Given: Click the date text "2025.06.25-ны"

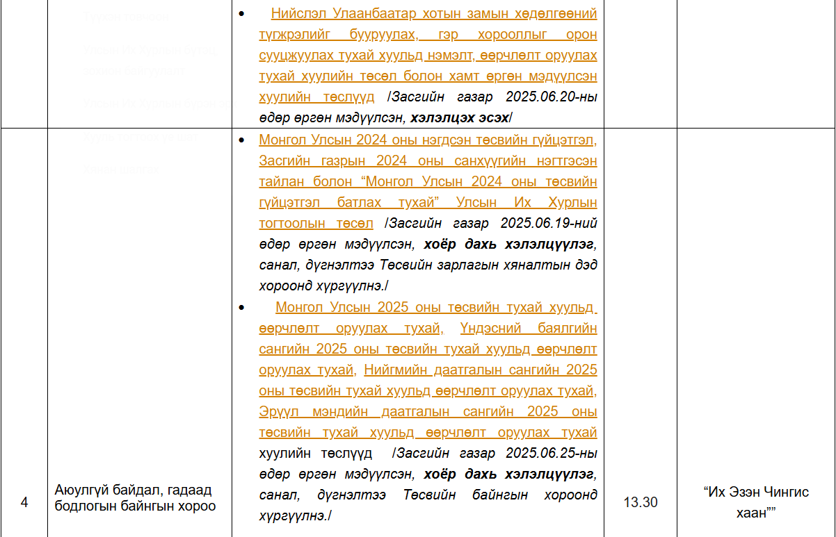Looking at the screenshot, I should [552, 454].
